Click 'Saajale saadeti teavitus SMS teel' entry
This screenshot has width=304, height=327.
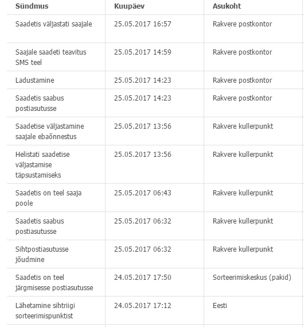click(x=51, y=57)
